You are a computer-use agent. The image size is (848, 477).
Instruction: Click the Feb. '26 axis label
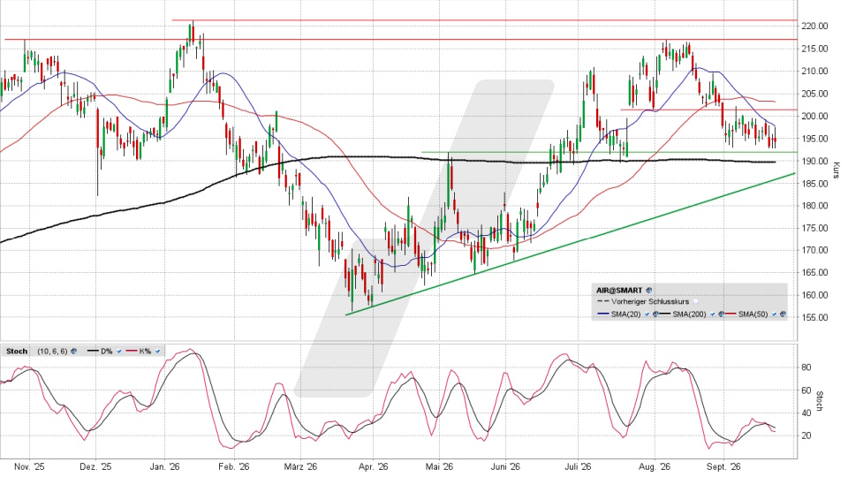233,466
